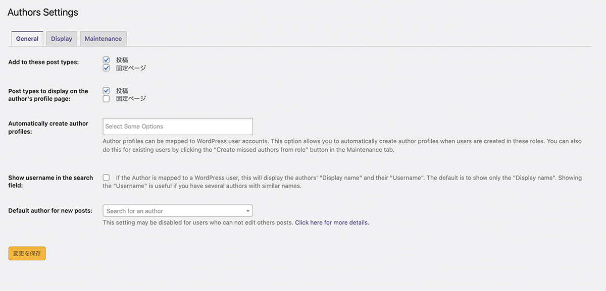Enable Show username in the search field
Viewport: 606px width, 291px height.
click(106, 178)
